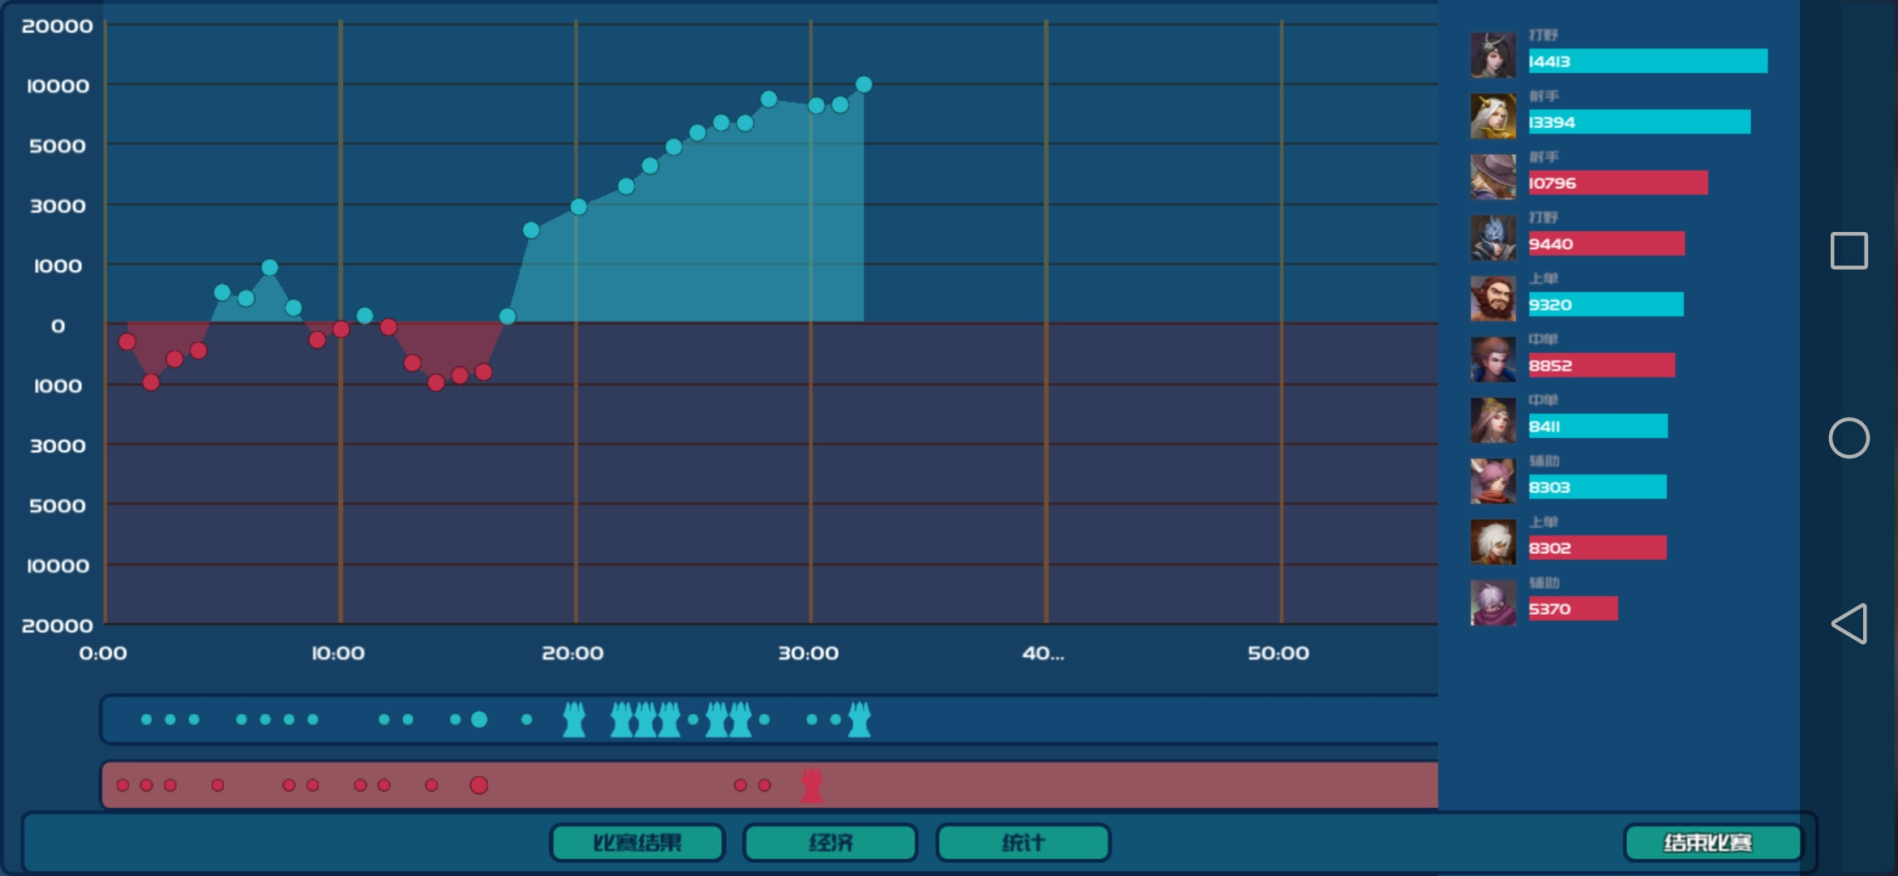Viewport: 1898px width, 876px height.
Task: Click the last cyan tower icon on blue timeline
Action: [859, 719]
